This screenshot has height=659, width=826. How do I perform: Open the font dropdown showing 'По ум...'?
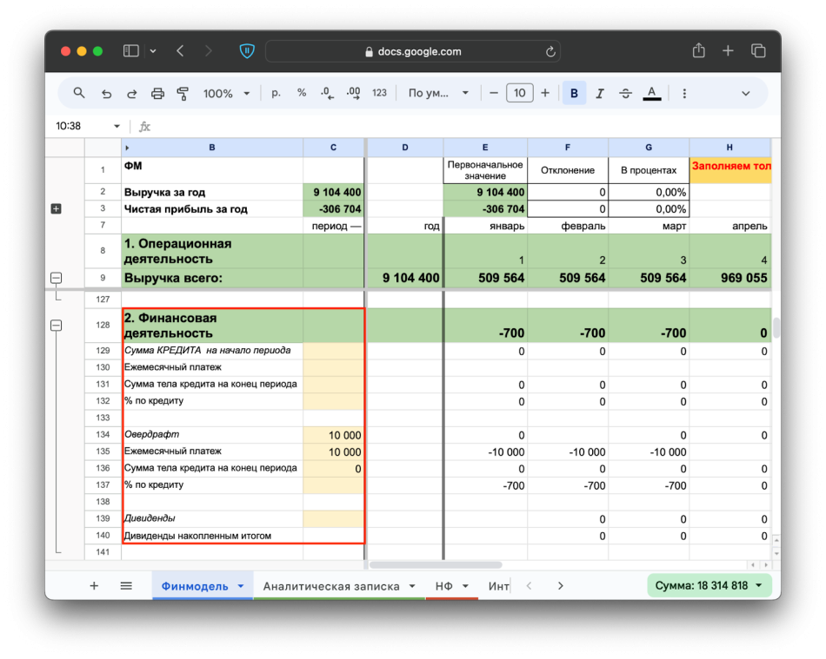point(438,93)
